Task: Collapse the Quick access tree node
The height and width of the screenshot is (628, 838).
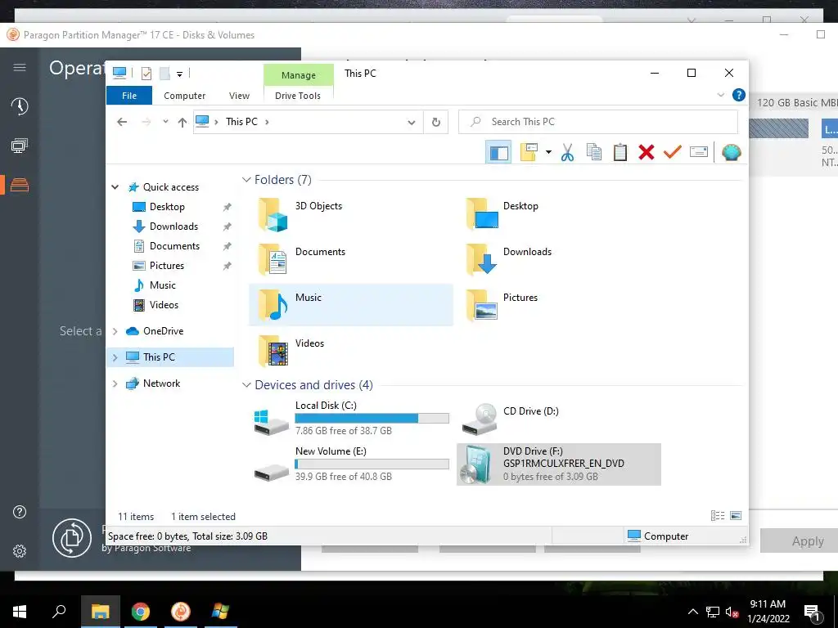Action: click(115, 187)
